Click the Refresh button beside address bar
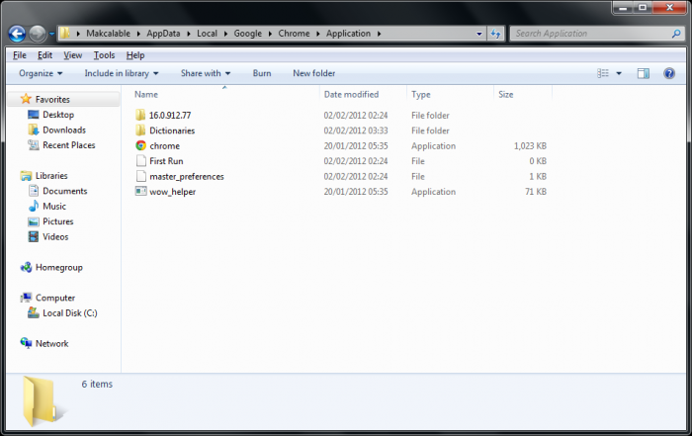The height and width of the screenshot is (436, 692). click(495, 34)
